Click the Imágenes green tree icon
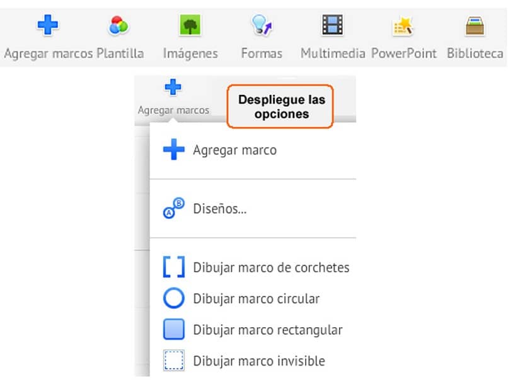The image size is (508, 380). click(x=190, y=26)
